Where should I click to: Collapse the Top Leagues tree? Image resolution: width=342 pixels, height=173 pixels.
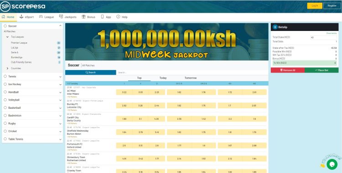point(7,37)
